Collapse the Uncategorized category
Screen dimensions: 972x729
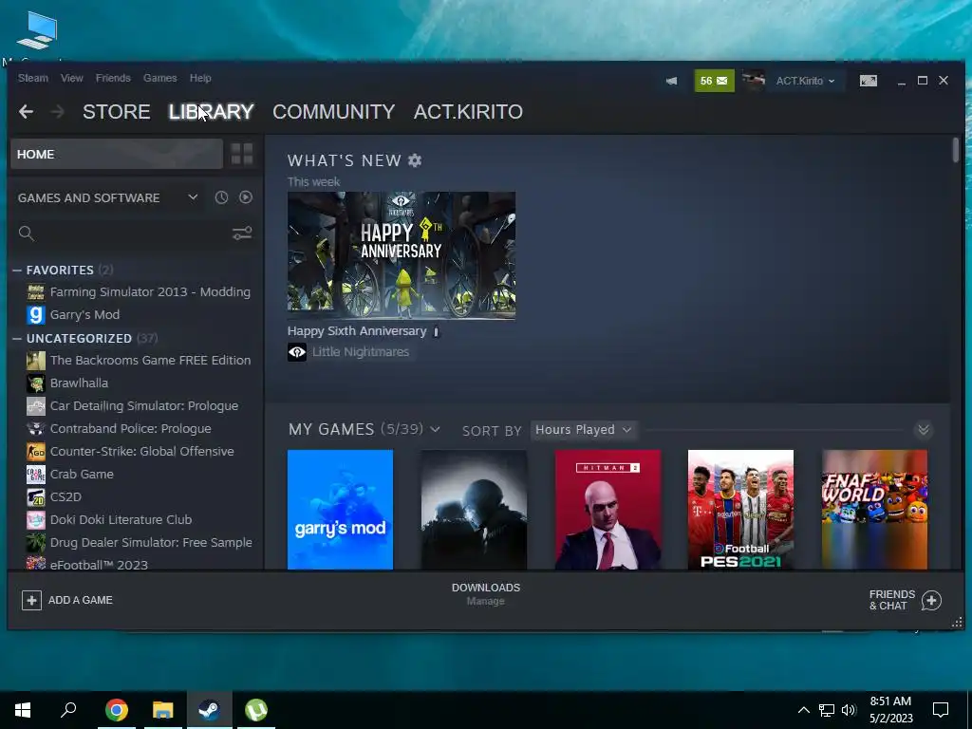click(x=17, y=339)
